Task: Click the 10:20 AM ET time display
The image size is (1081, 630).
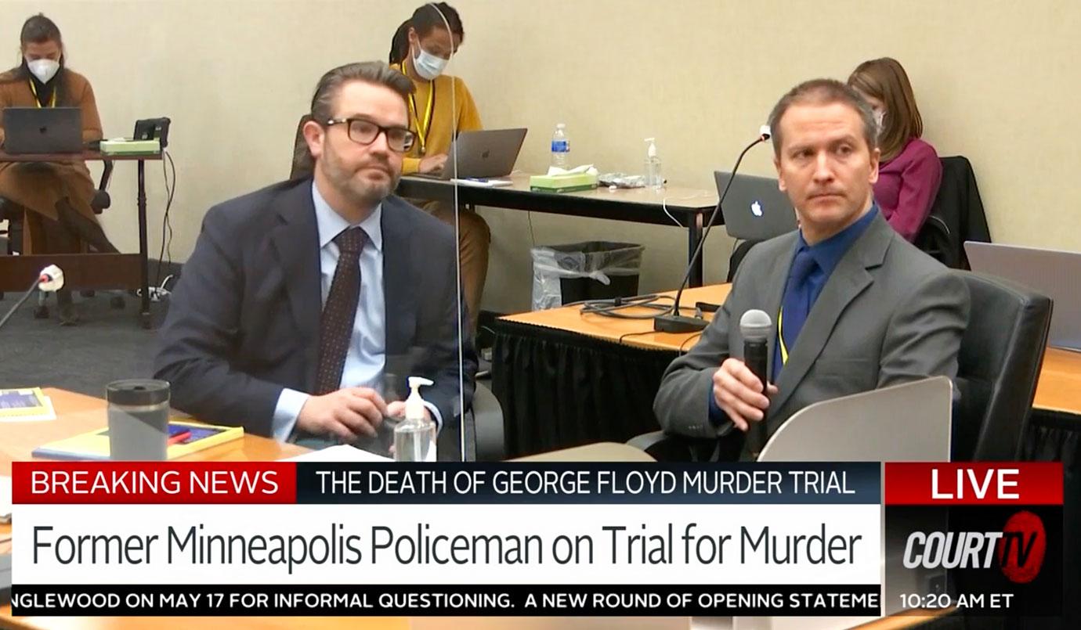Action: coord(956,601)
